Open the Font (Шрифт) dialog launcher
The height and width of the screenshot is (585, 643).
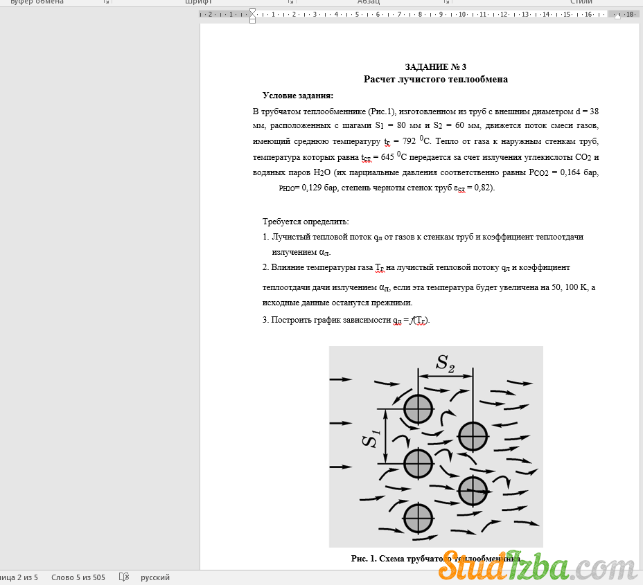290,2
